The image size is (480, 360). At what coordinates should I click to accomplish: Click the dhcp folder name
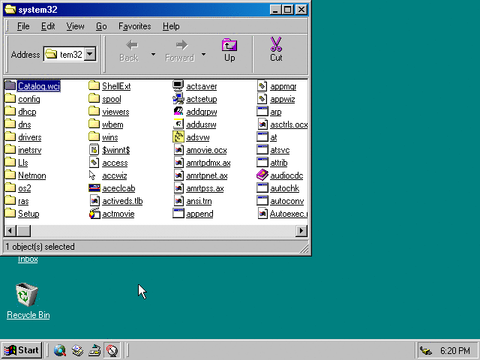pyautogui.click(x=27, y=112)
